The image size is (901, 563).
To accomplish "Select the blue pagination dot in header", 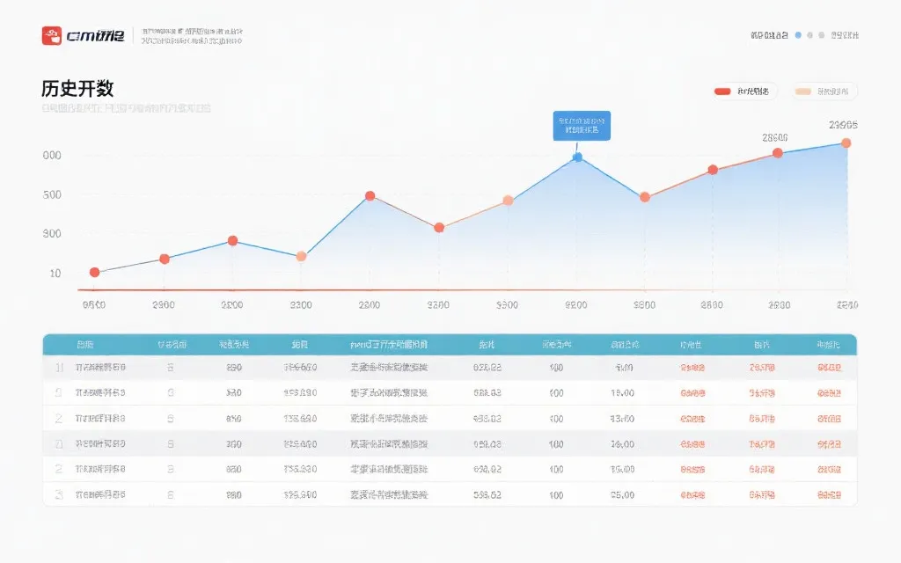I will point(798,35).
